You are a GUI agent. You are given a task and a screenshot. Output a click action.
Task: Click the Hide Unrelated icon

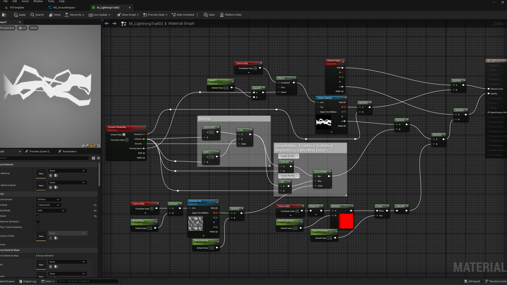(174, 15)
